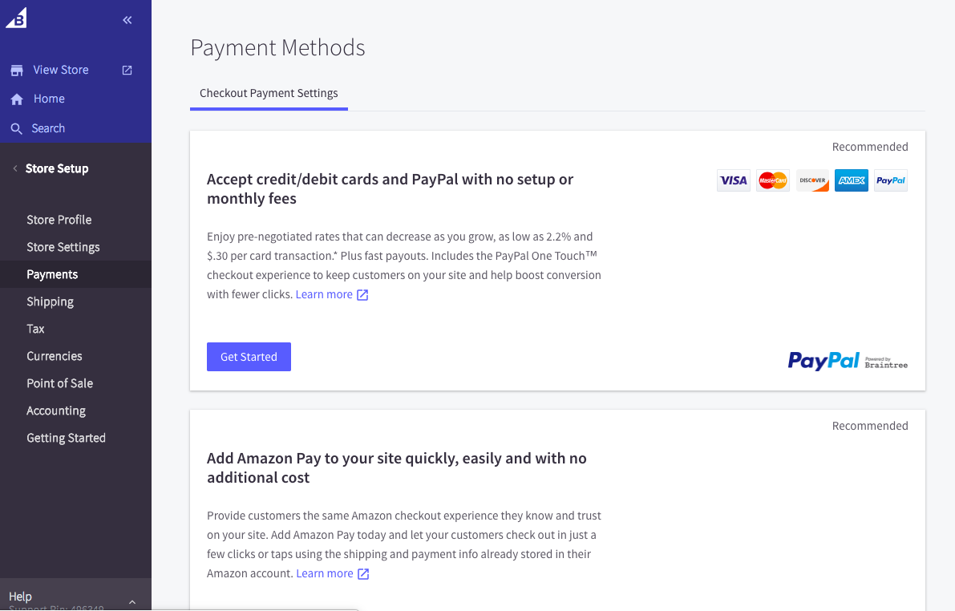Image resolution: width=955 pixels, height=611 pixels.
Task: Go back using Store Setup chevron
Action: click(x=14, y=168)
